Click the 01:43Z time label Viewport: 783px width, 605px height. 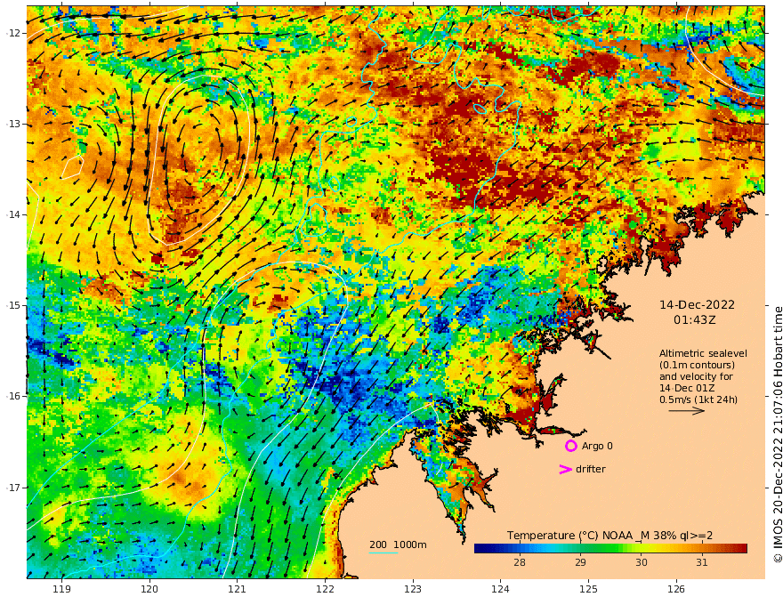tap(695, 319)
